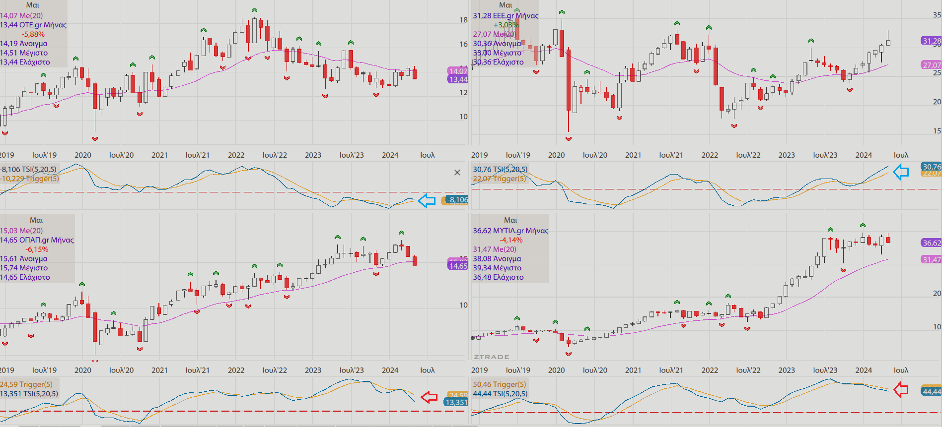Viewport: 942px width, 427px height.
Task: Select the '36,62 ΜΥΤΙΛ.gr Μήνας' symbol label
Action: coord(510,231)
